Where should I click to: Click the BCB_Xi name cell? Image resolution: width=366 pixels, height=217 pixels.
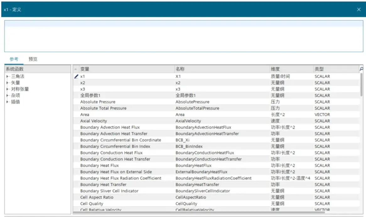click(x=183, y=140)
